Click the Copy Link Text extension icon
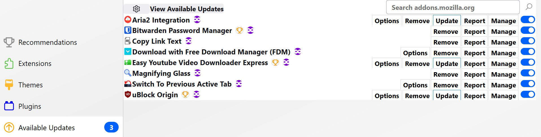The height and width of the screenshot is (137, 541). click(x=128, y=41)
